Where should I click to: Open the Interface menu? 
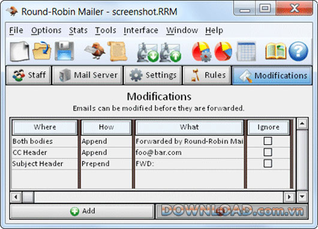(x=141, y=31)
